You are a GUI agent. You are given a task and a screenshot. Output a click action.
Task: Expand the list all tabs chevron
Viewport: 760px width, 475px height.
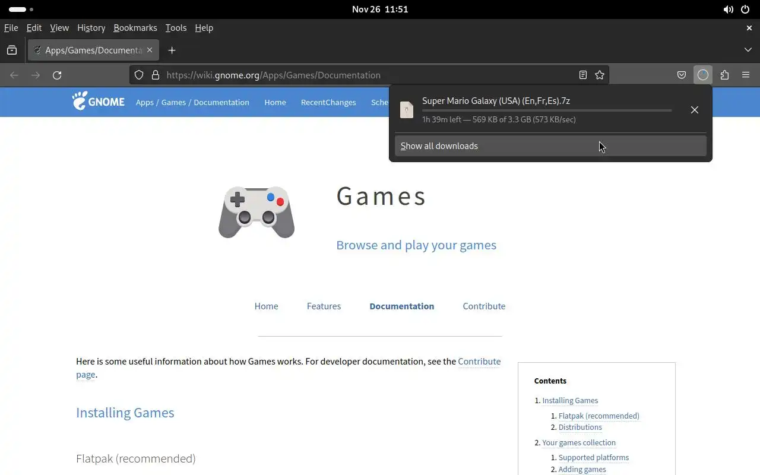pyautogui.click(x=748, y=50)
